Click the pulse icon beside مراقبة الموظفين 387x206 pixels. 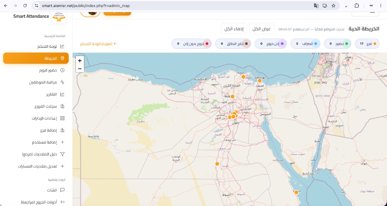pos(62,82)
